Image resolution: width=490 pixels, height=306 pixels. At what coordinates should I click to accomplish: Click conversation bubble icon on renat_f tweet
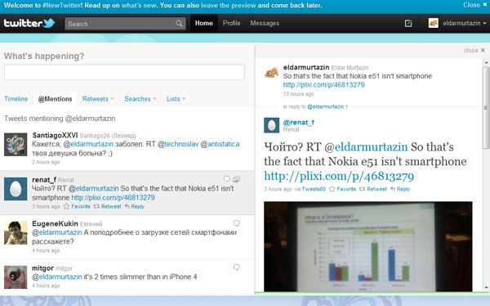(227, 179)
